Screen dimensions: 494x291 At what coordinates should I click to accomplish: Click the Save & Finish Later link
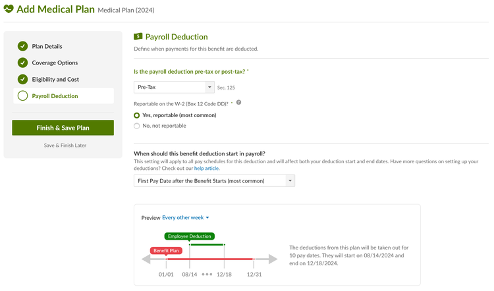[65, 145]
